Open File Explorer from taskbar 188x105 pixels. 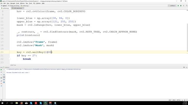click(x=17, y=103)
